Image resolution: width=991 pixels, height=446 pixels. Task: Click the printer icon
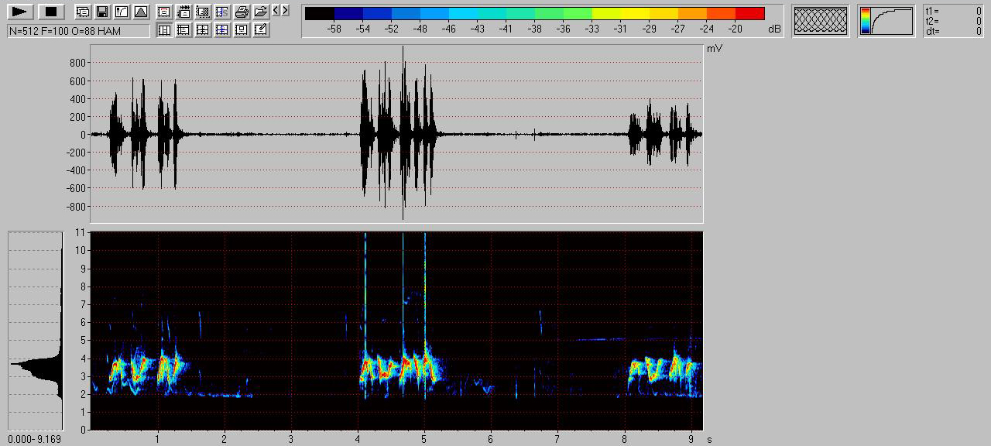coord(241,12)
